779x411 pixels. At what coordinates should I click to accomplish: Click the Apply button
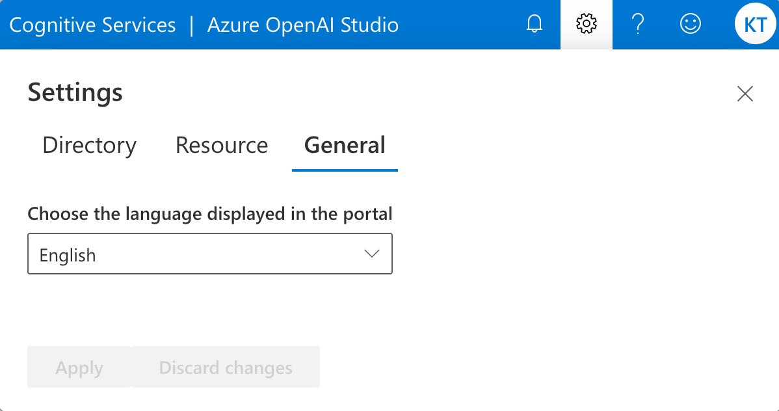79,367
